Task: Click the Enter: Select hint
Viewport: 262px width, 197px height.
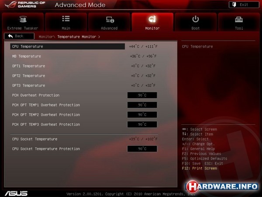Action: (195, 139)
